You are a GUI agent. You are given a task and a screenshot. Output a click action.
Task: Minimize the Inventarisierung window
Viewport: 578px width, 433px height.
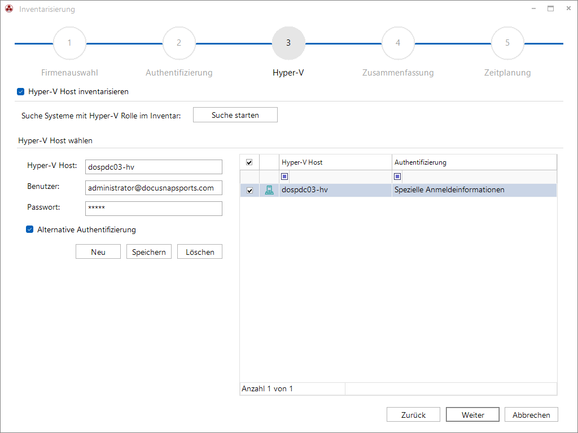pyautogui.click(x=533, y=8)
